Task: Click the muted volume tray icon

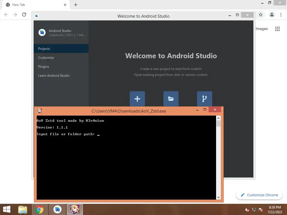Action: pos(247,210)
